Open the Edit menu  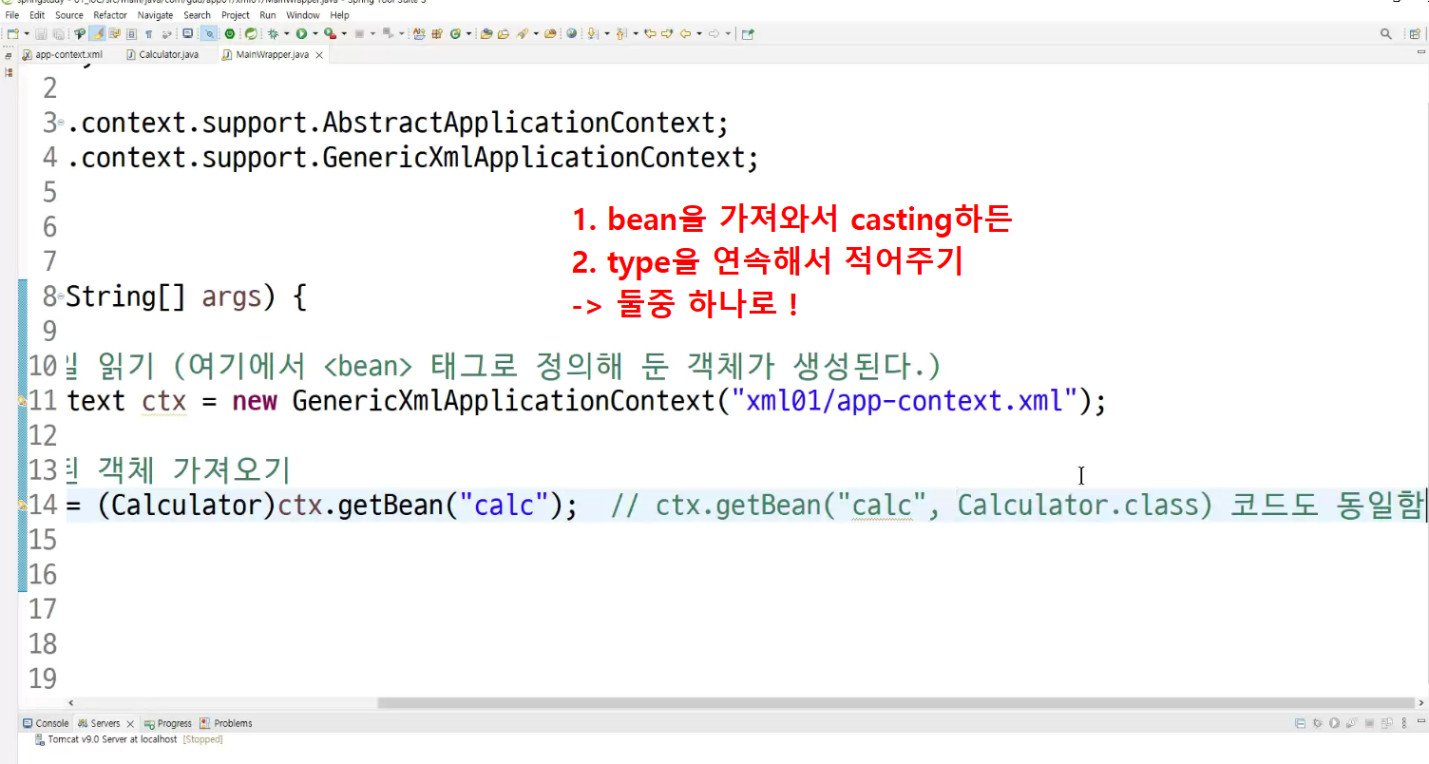(37, 15)
